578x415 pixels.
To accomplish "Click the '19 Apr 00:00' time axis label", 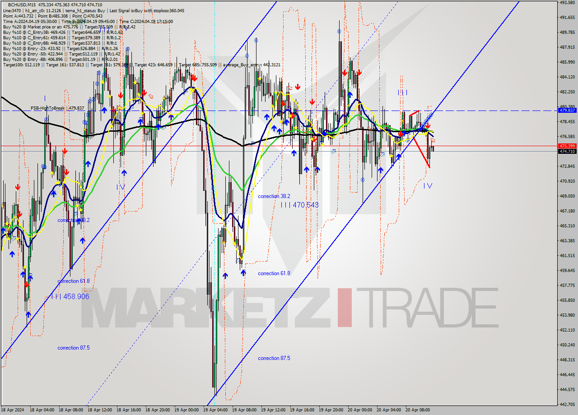I will tap(186, 410).
